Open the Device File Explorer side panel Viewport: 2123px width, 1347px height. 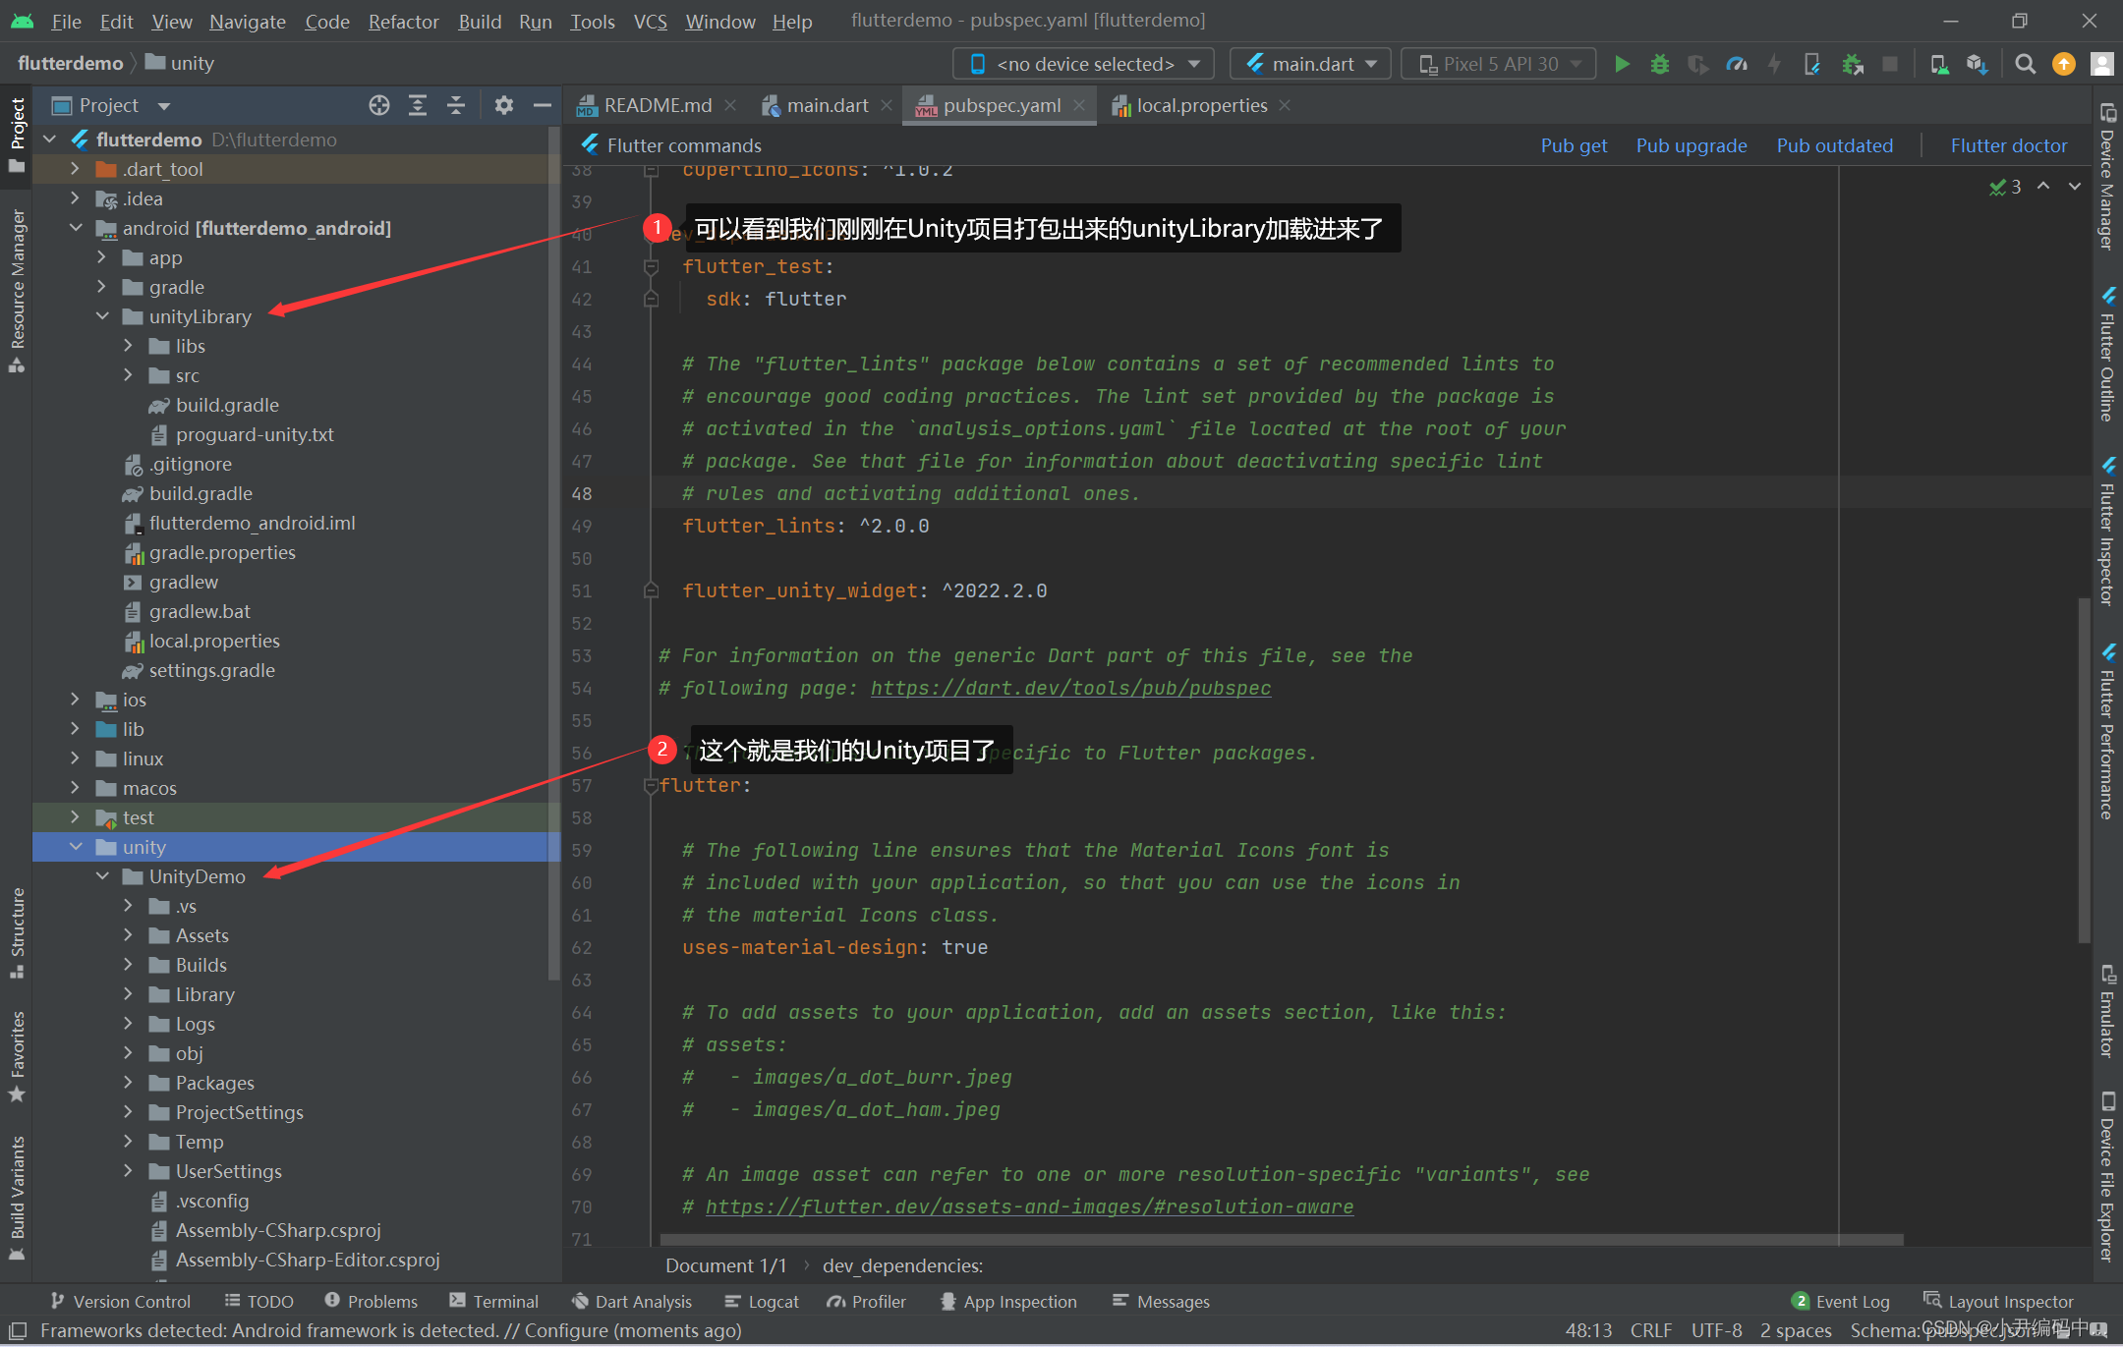[2108, 1176]
